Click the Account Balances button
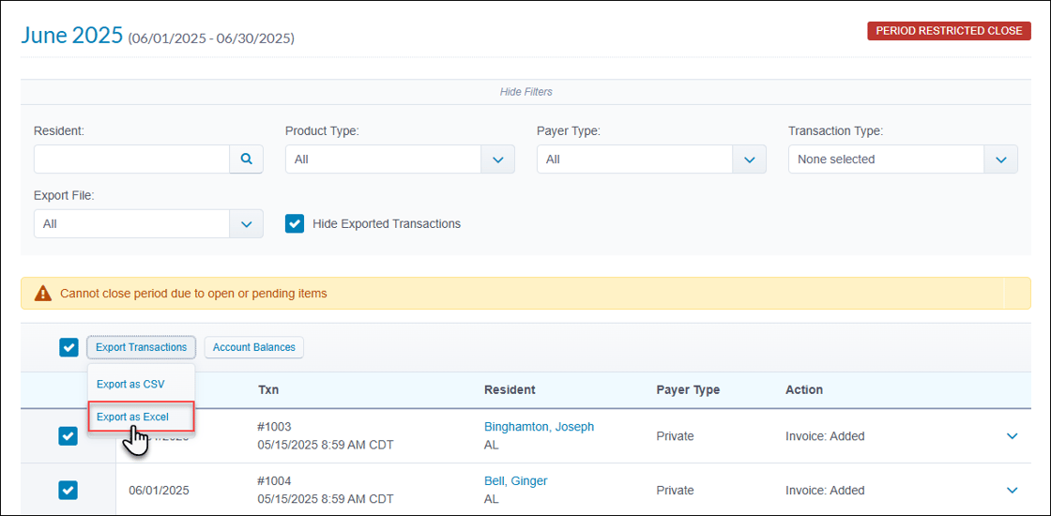 coord(254,347)
